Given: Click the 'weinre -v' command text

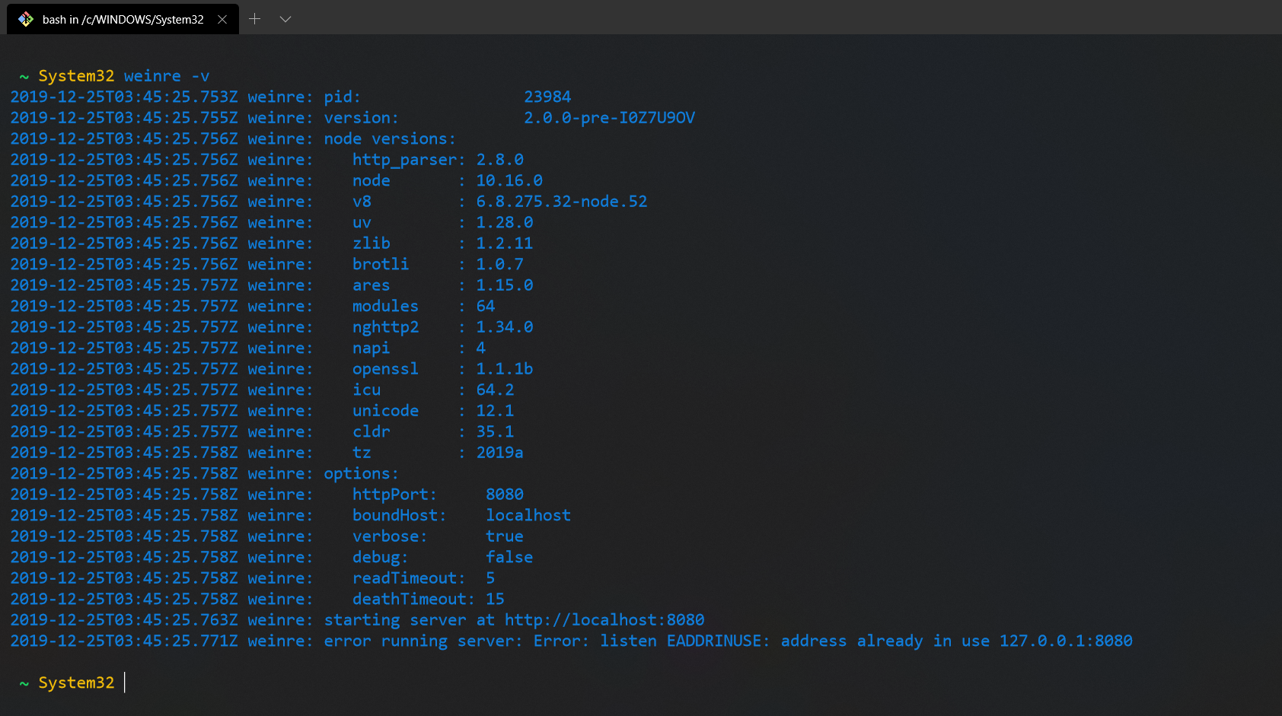Looking at the screenshot, I should [x=167, y=76].
